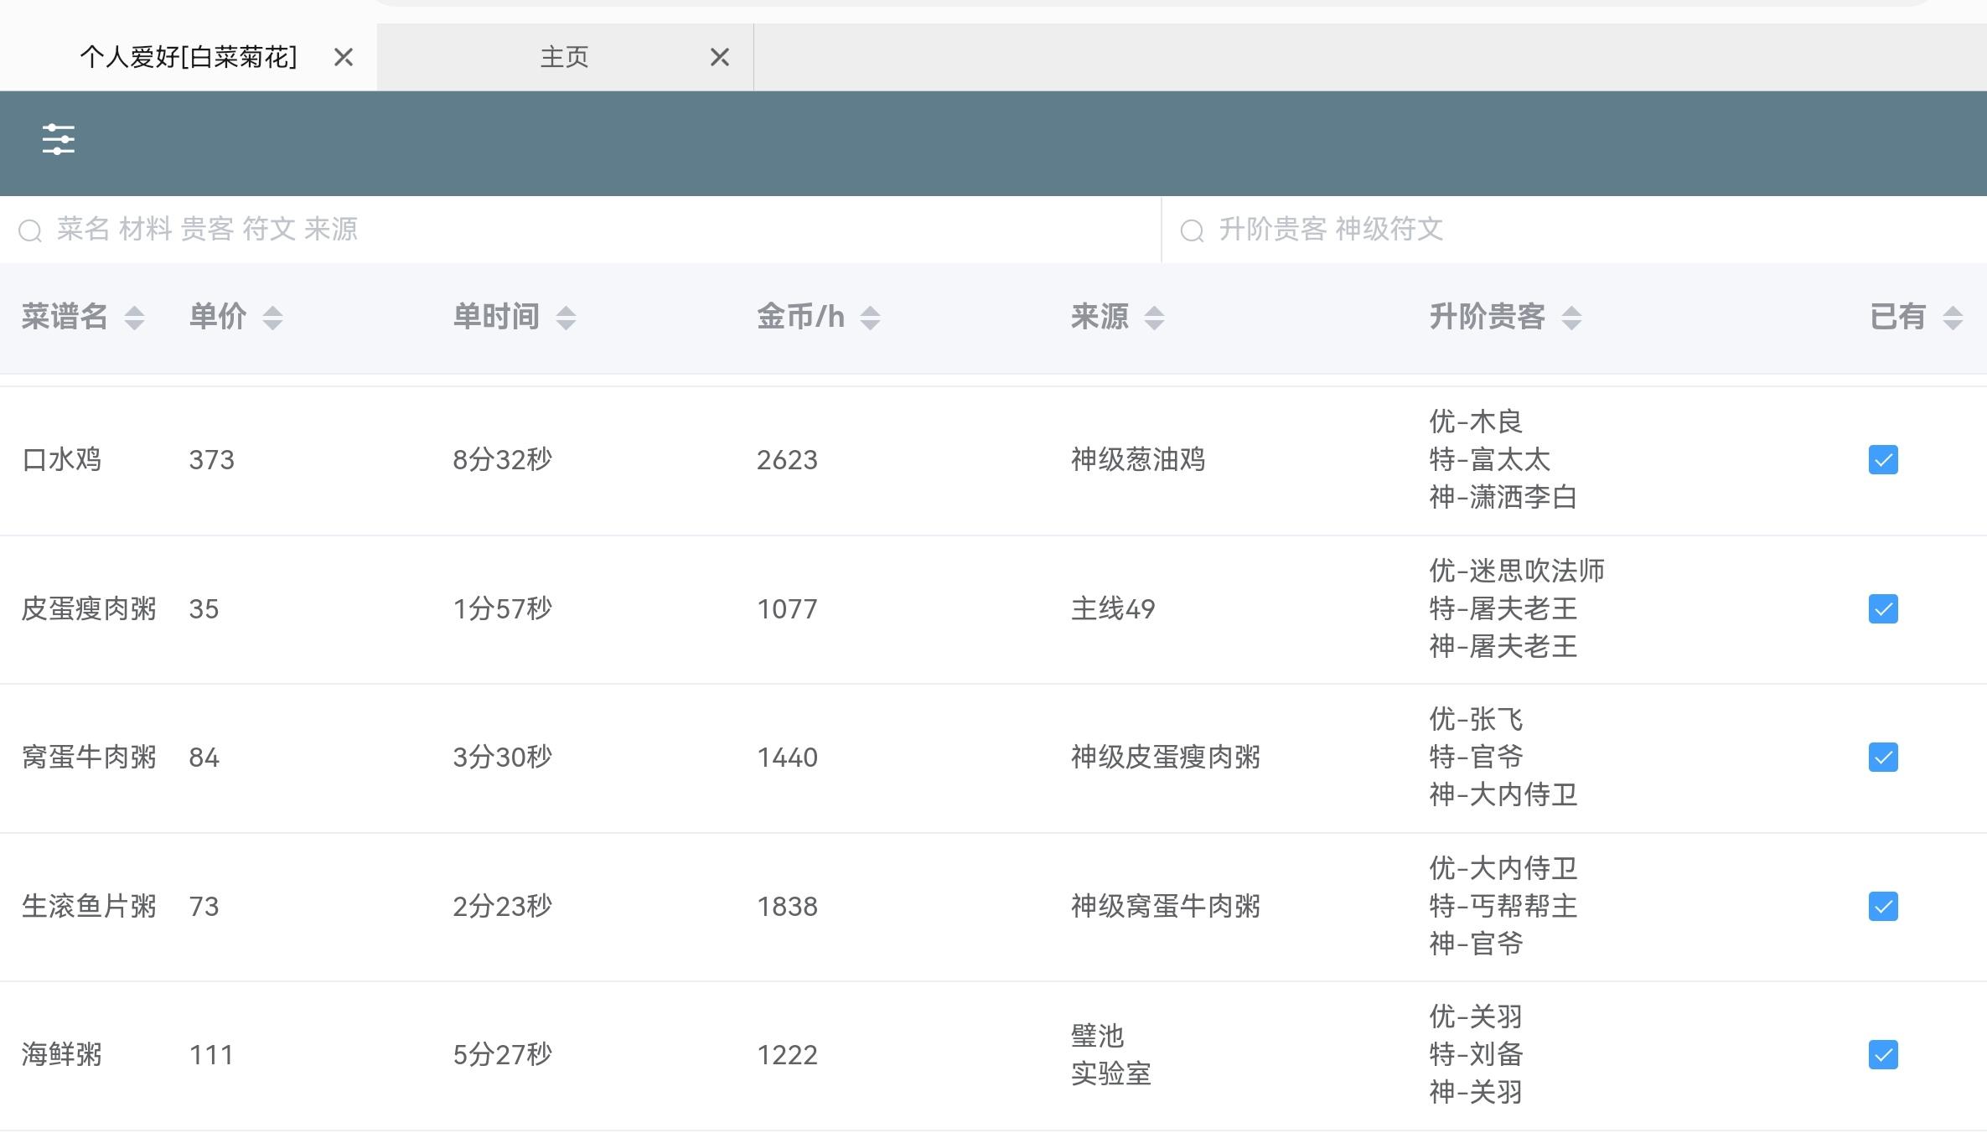Open the filter settings sliders icon
1987x1133 pixels.
59,139
